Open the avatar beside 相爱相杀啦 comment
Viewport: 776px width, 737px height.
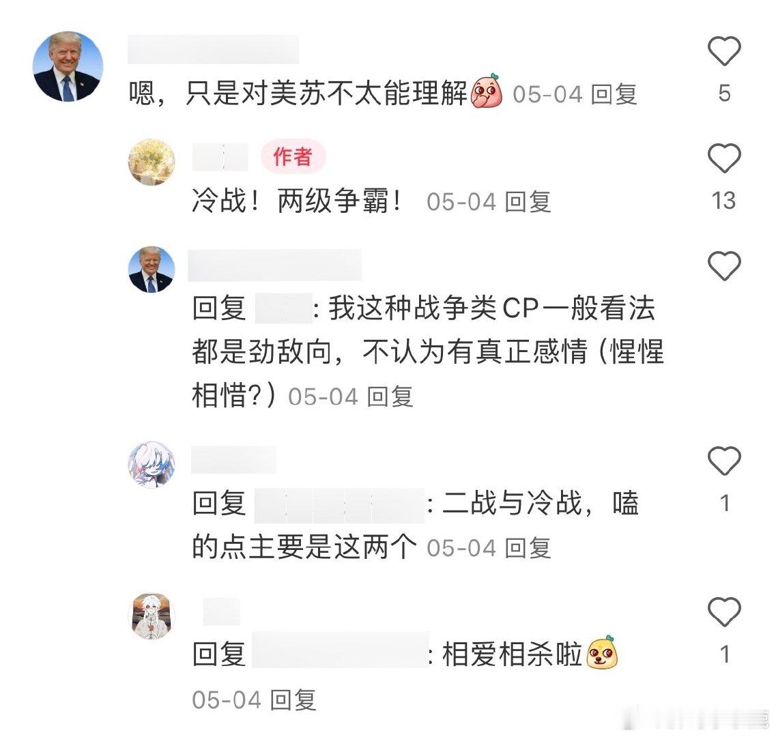tap(152, 616)
